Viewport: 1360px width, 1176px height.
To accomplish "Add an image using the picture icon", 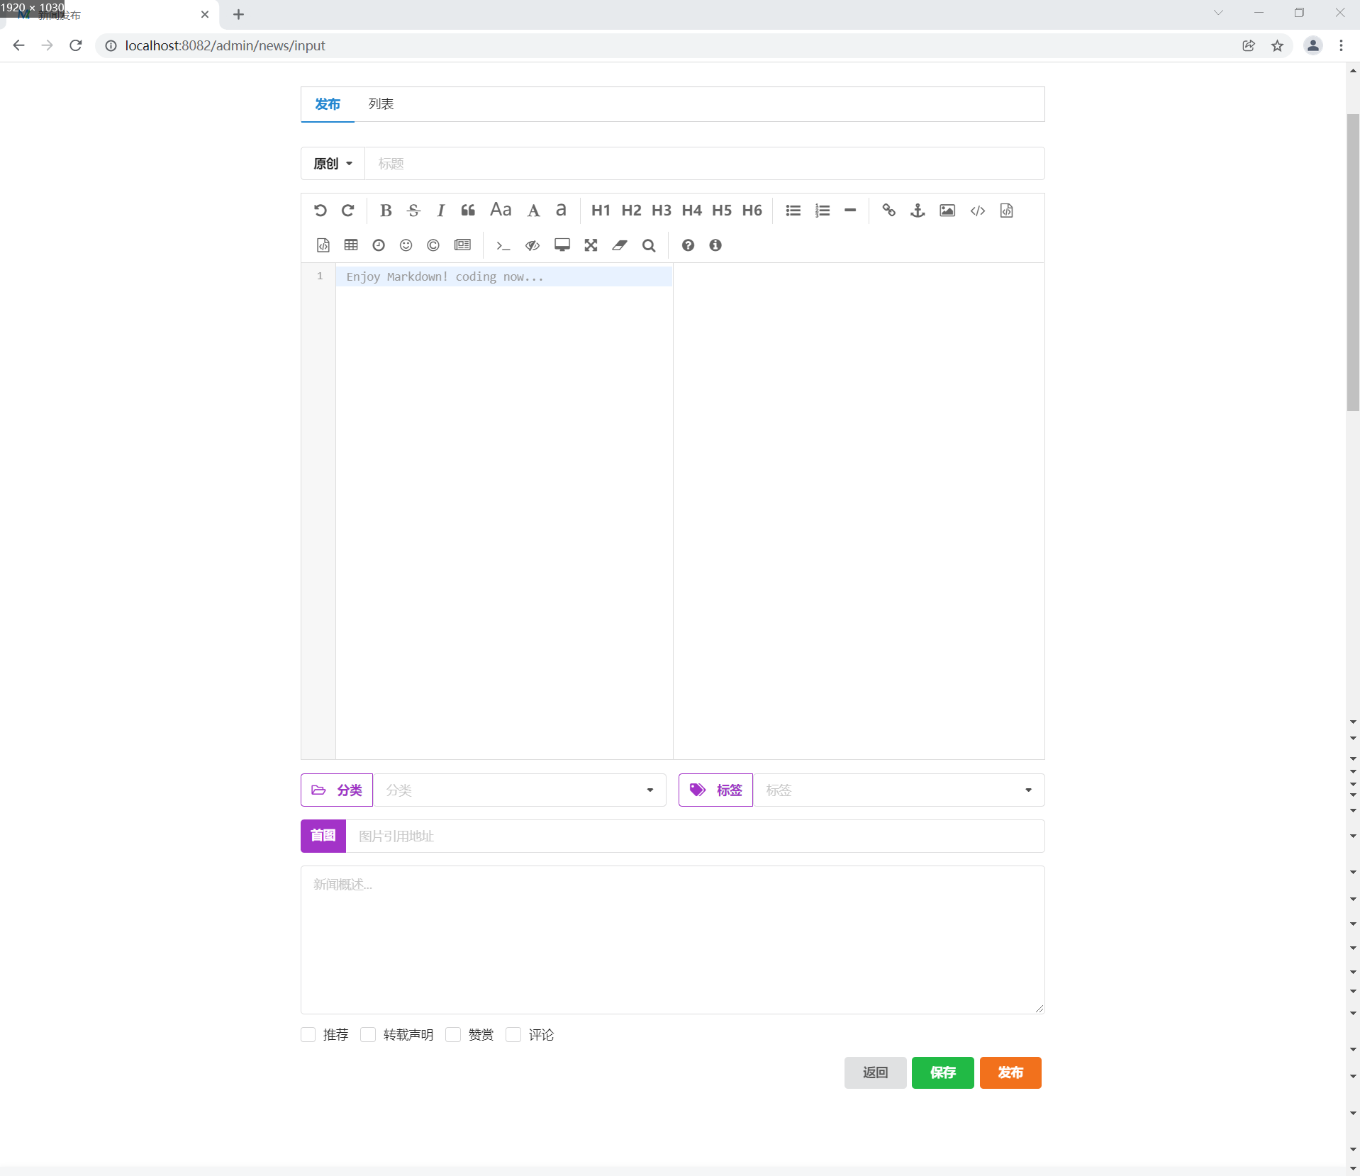I will (947, 211).
